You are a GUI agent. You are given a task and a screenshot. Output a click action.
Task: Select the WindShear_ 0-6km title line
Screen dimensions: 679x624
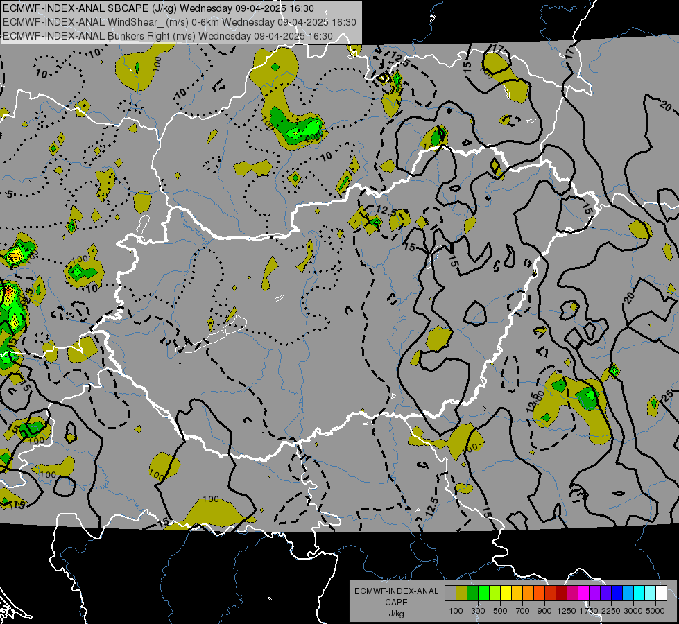[x=179, y=22]
